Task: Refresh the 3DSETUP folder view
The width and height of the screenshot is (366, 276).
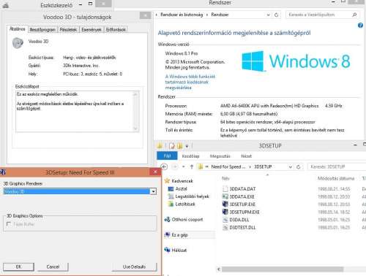Action: click(298, 167)
